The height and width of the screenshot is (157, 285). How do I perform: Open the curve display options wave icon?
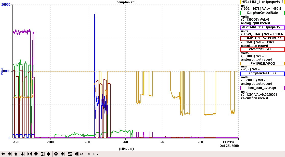click(70, 154)
